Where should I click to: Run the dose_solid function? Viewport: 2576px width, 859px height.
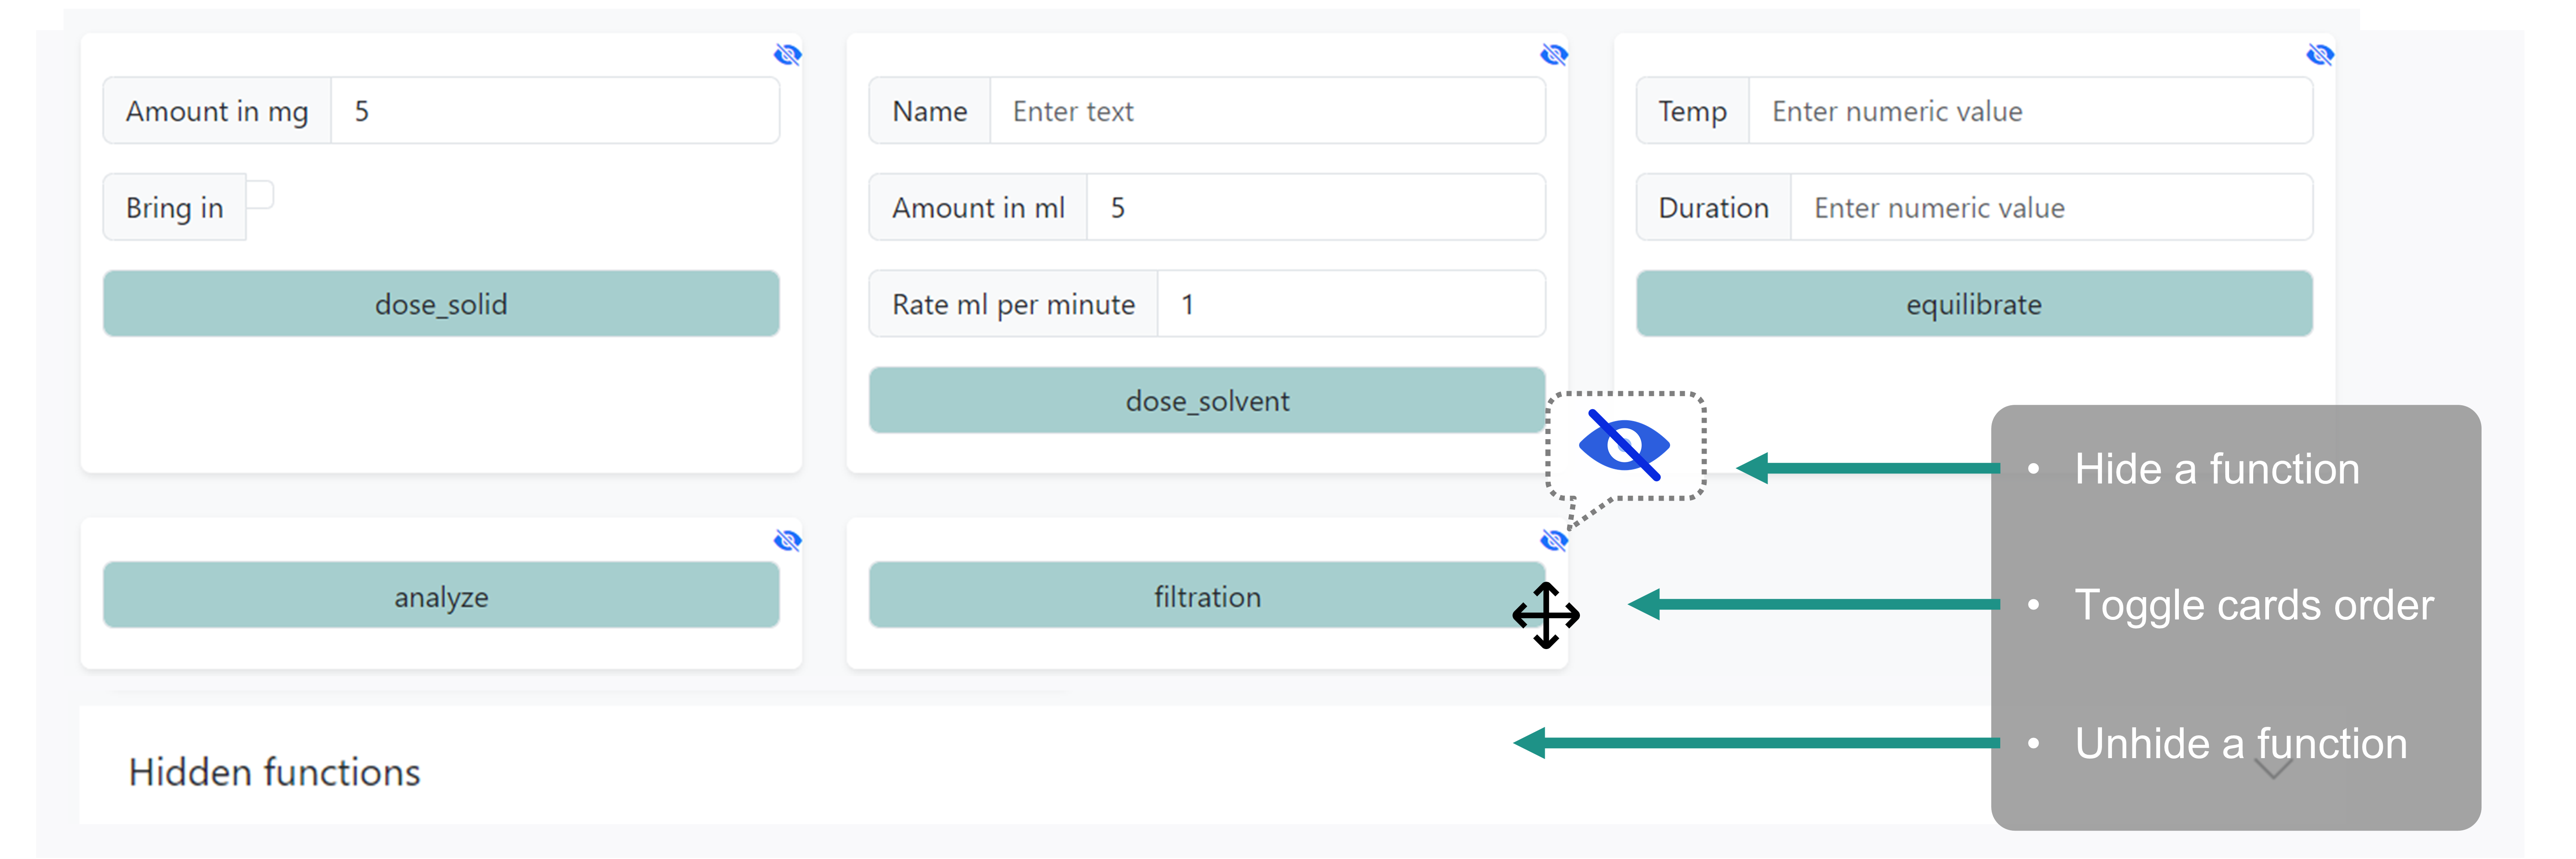coord(441,304)
